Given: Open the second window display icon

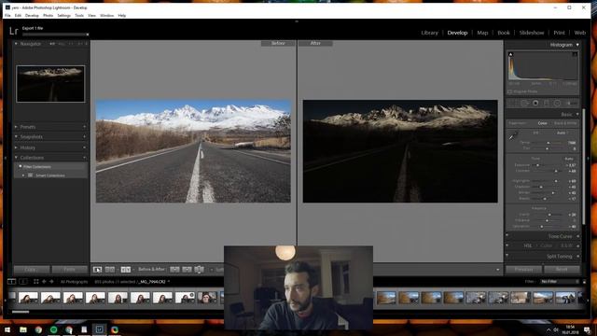Looking at the screenshot, I should pyautogui.click(x=23, y=282).
